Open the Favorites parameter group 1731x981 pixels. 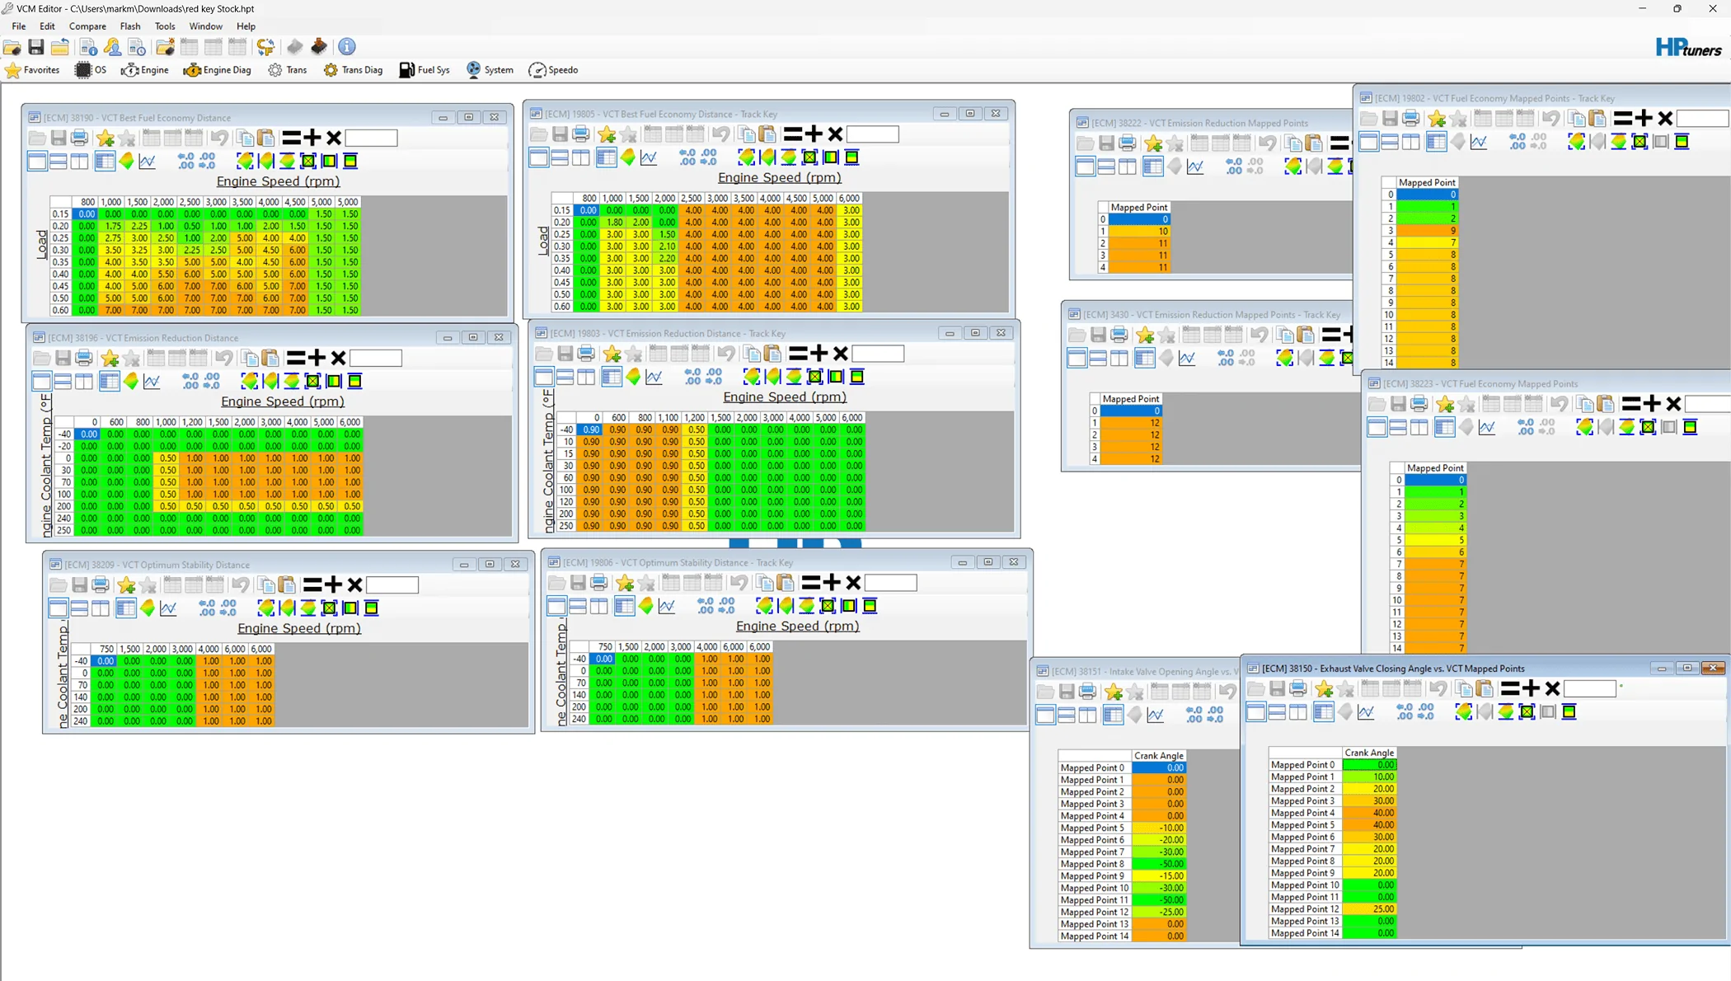click(32, 70)
